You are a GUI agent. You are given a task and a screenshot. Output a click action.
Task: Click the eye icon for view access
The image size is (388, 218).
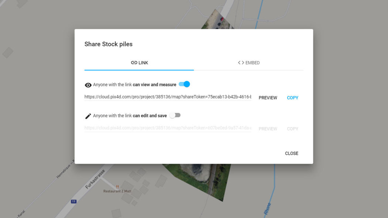[x=88, y=85]
